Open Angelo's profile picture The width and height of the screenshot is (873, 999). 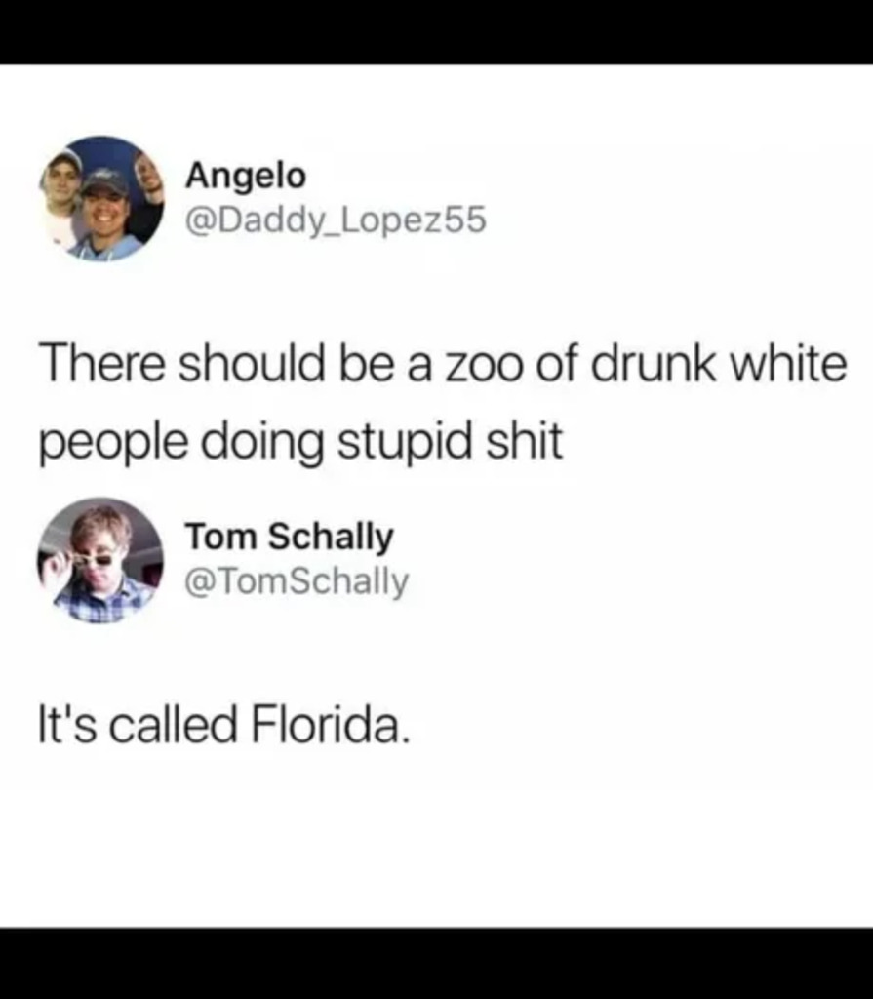(x=102, y=199)
